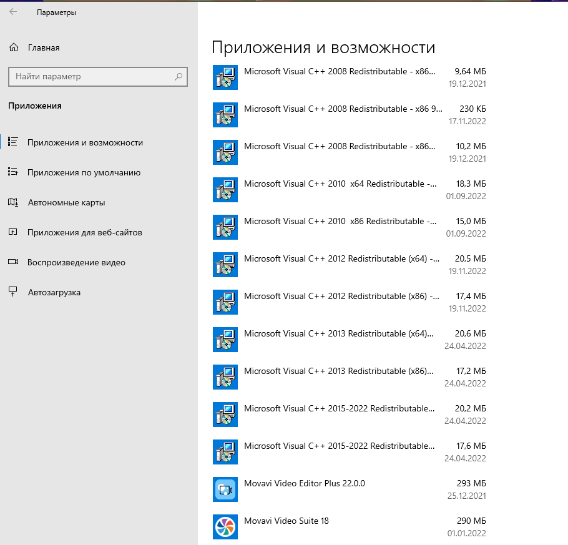Image resolution: width=568 pixels, height=545 pixels.
Task: Click the 20,6 МБ size value
Action: (x=471, y=333)
